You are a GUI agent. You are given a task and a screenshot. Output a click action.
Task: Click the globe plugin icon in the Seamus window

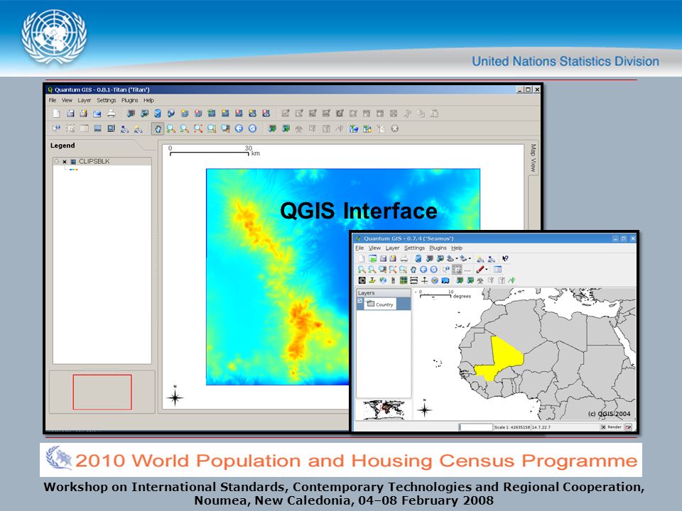pyautogui.click(x=383, y=280)
